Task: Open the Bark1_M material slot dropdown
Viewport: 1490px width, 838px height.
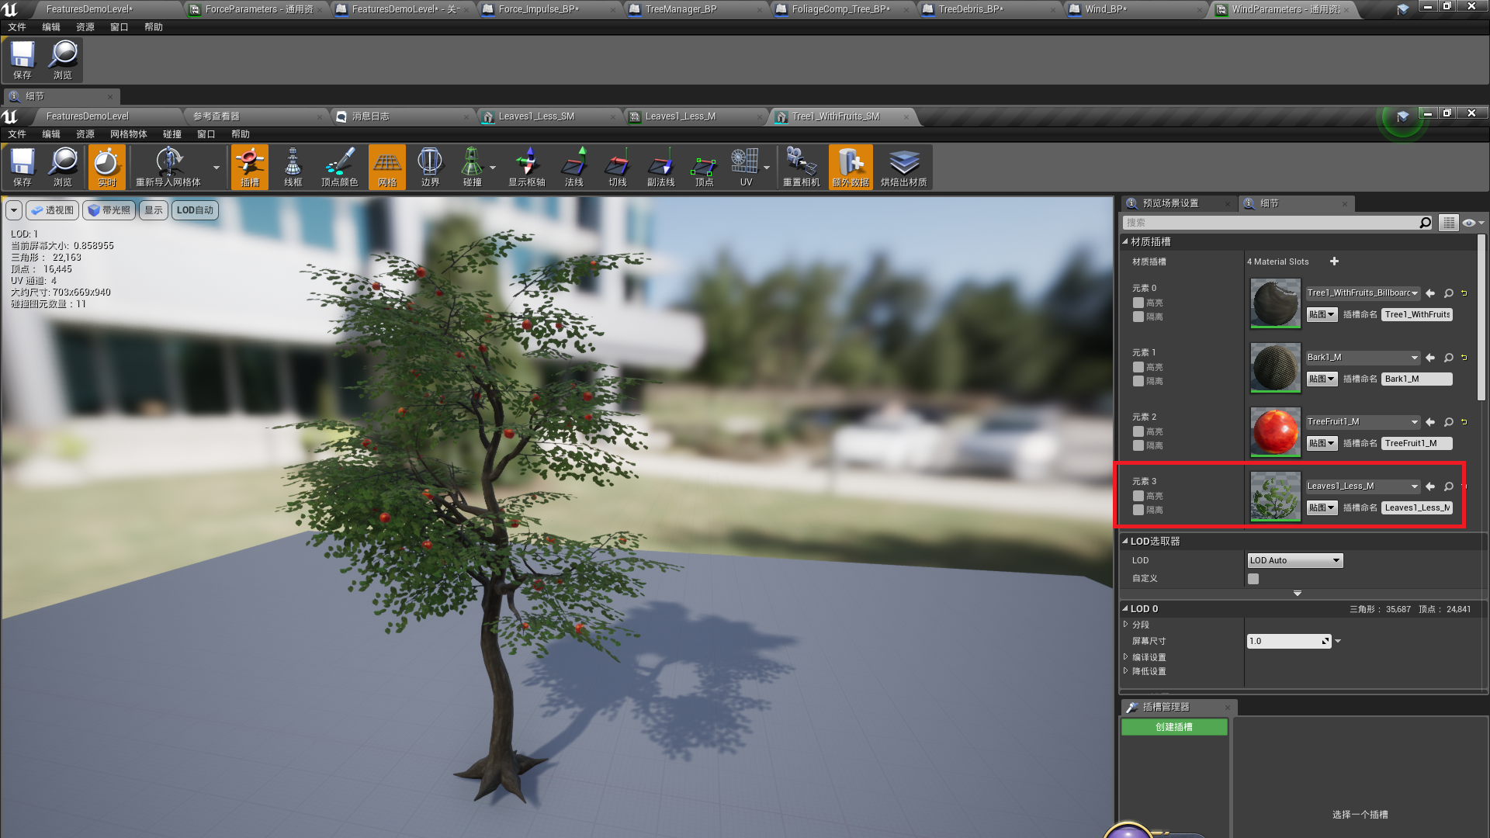Action: click(1415, 358)
